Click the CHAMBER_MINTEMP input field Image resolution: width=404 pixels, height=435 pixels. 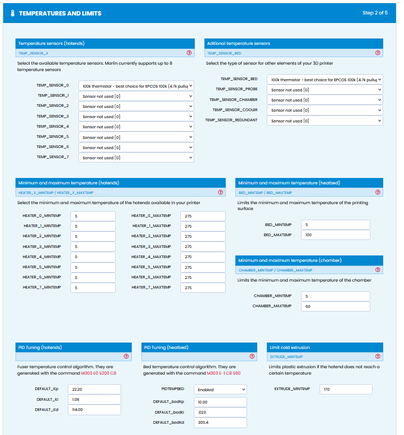[x=336, y=296]
